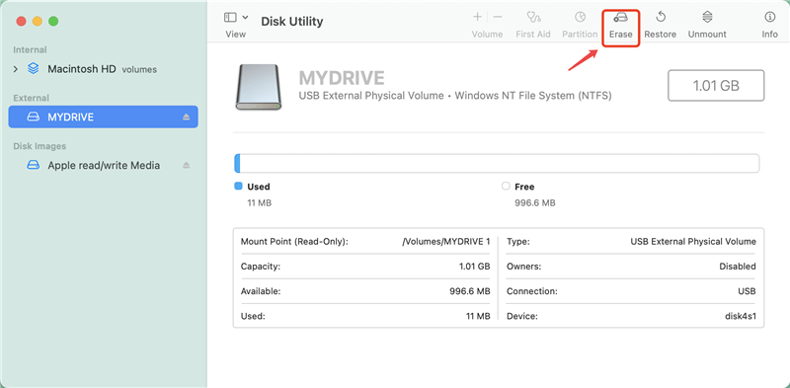Click the Erase toolbar icon
Screen dimensions: 790x388
(x=621, y=18)
